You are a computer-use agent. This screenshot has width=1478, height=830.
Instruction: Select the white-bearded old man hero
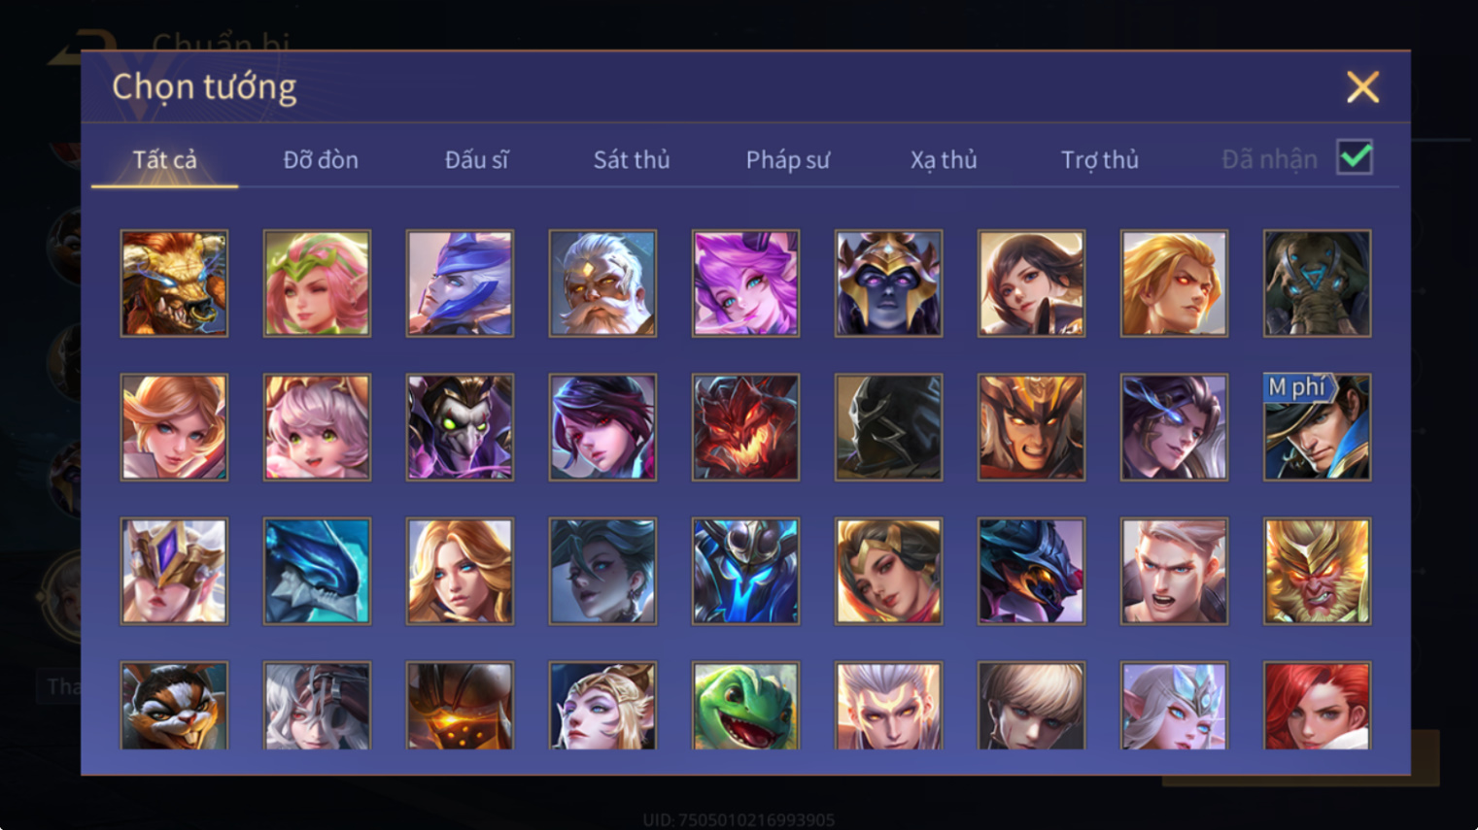tap(602, 283)
